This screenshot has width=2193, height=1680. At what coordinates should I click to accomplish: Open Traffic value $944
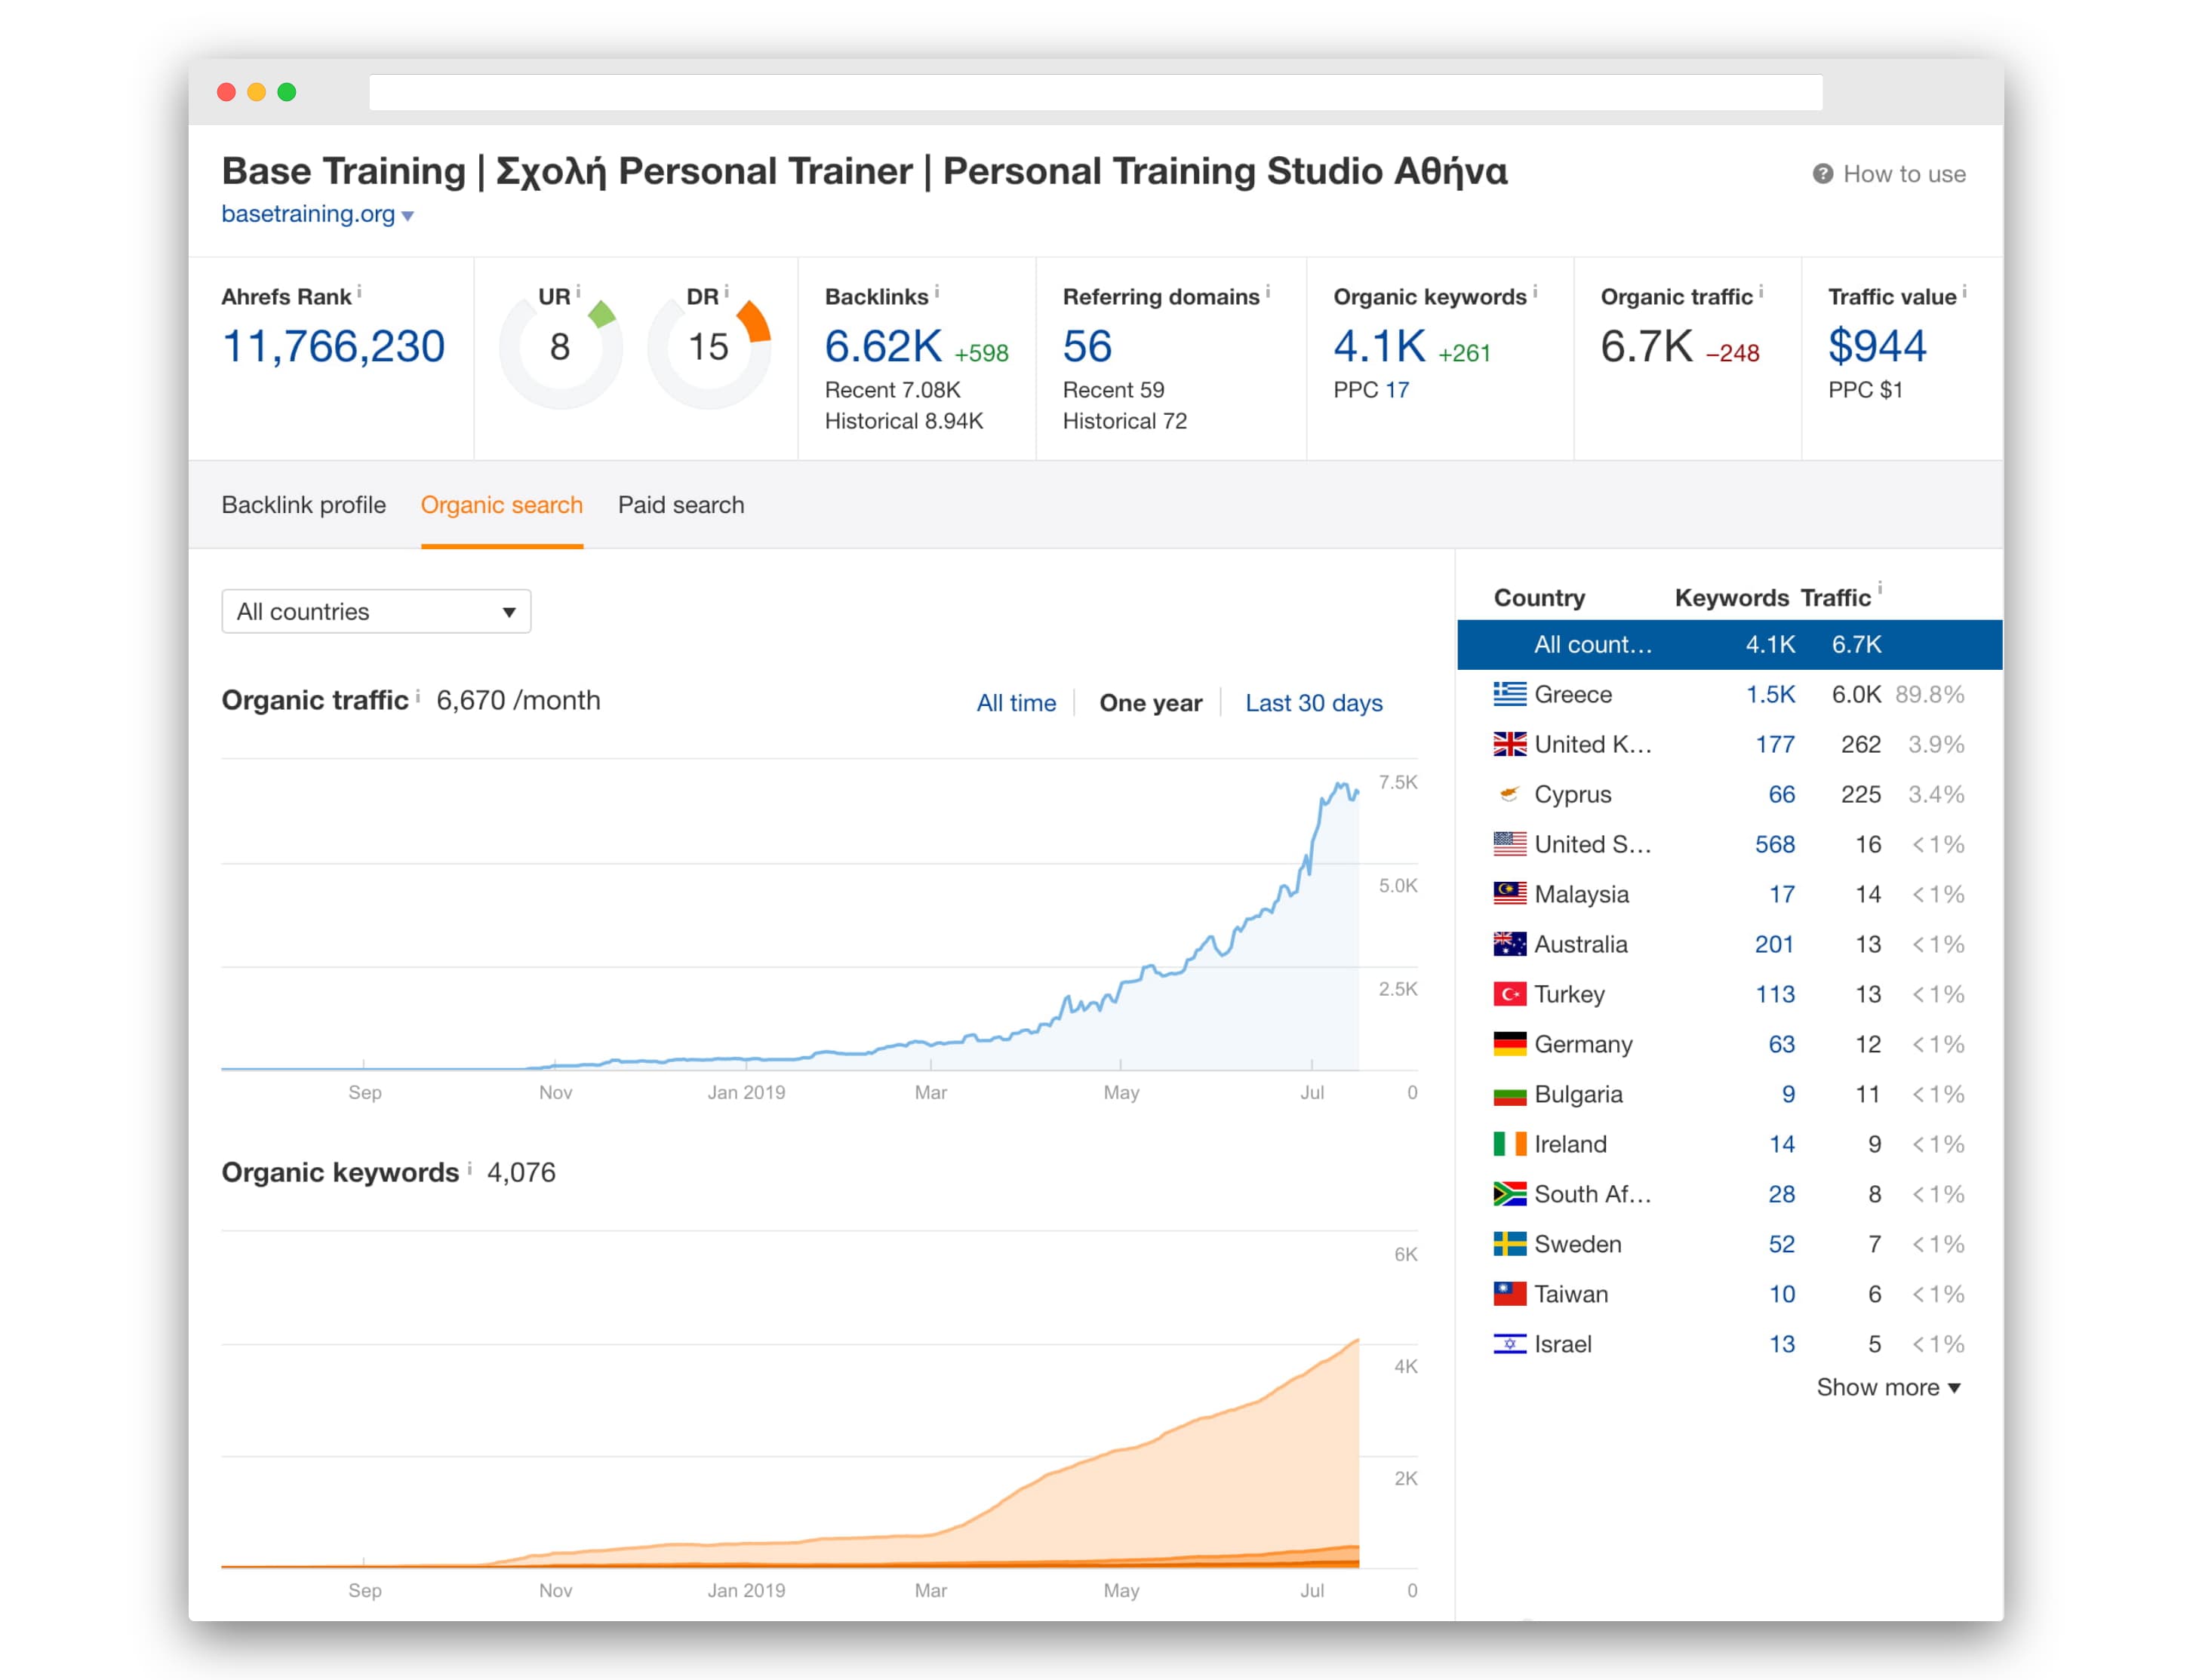pyautogui.click(x=1877, y=346)
